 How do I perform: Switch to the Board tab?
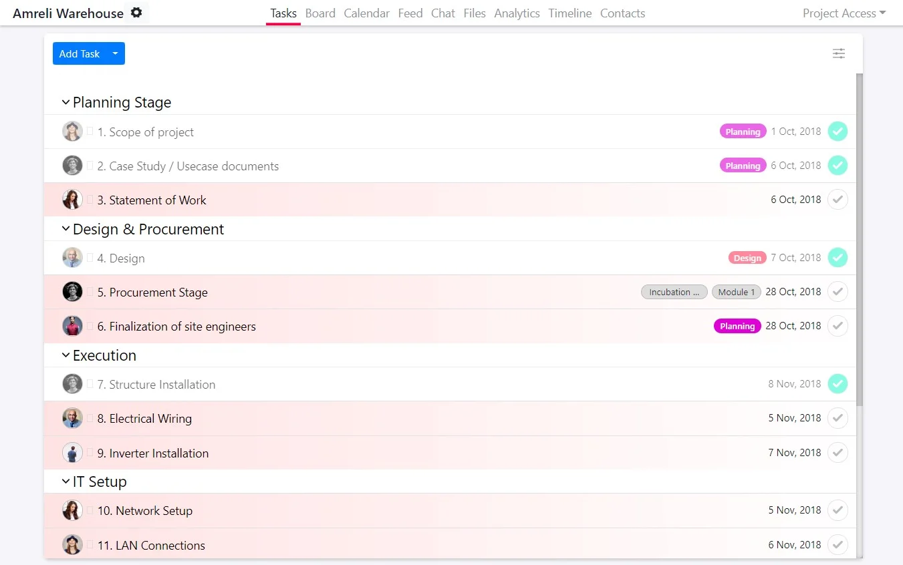(320, 13)
